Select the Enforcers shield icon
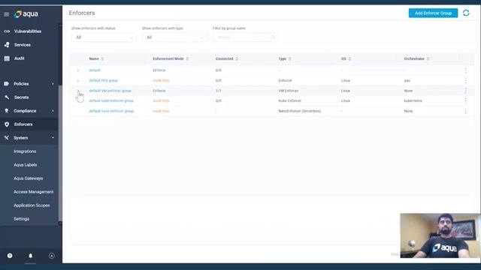This screenshot has width=481, height=270. pyautogui.click(x=7, y=124)
